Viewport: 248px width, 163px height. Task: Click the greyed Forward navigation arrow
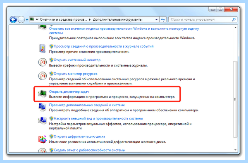coord(21,19)
